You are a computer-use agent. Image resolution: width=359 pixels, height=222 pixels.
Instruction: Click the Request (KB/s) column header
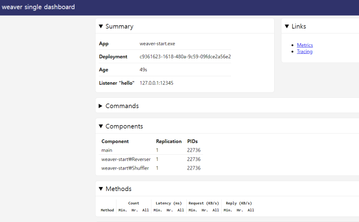pyautogui.click(x=204, y=203)
